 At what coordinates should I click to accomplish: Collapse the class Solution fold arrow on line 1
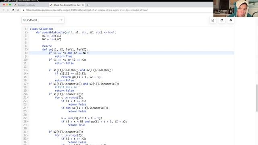[28, 29]
